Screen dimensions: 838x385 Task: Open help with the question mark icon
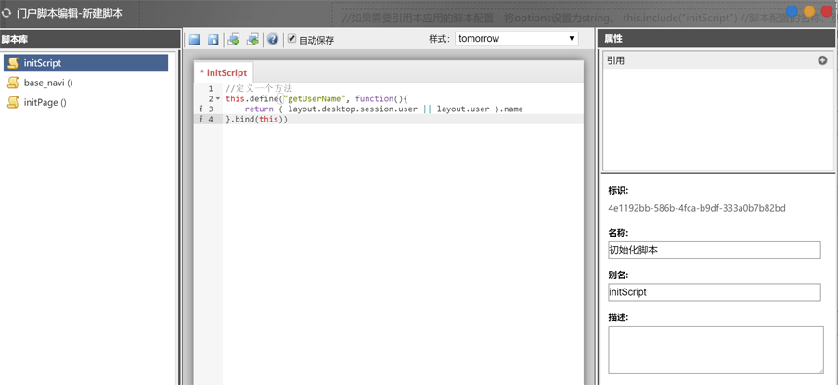coord(273,40)
